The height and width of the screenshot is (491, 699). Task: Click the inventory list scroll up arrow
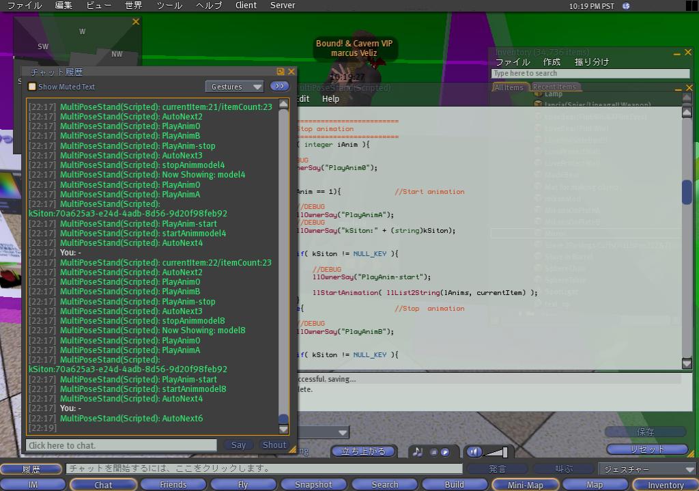click(687, 97)
